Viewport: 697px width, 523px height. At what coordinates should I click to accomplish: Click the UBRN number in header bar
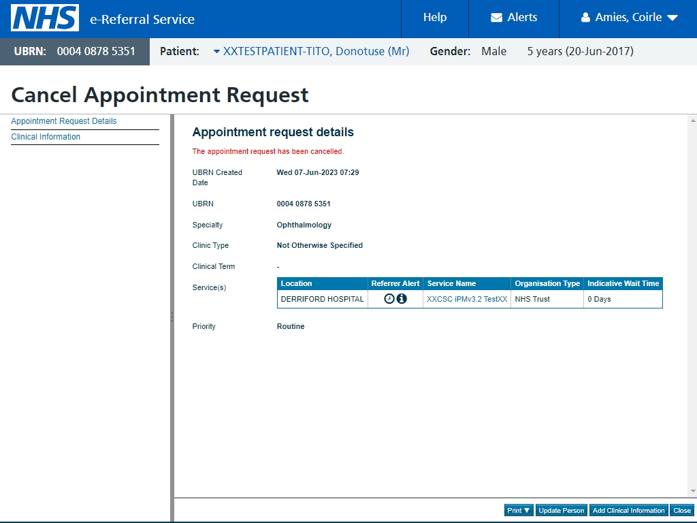pos(96,51)
